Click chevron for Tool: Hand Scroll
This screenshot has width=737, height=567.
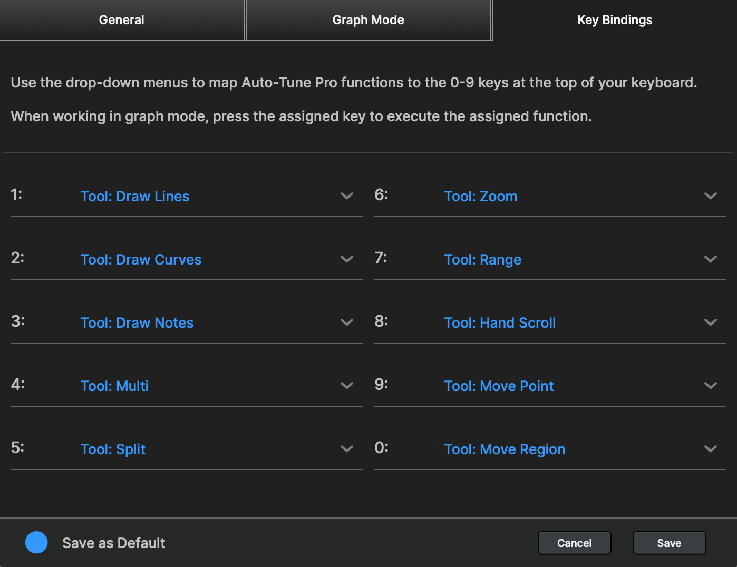pos(710,322)
